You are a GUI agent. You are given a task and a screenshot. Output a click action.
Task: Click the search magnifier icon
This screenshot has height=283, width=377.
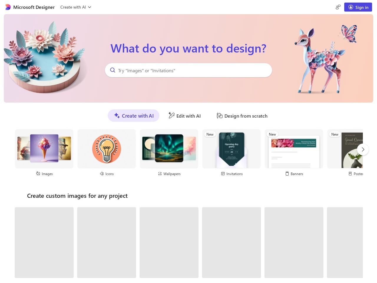113,70
